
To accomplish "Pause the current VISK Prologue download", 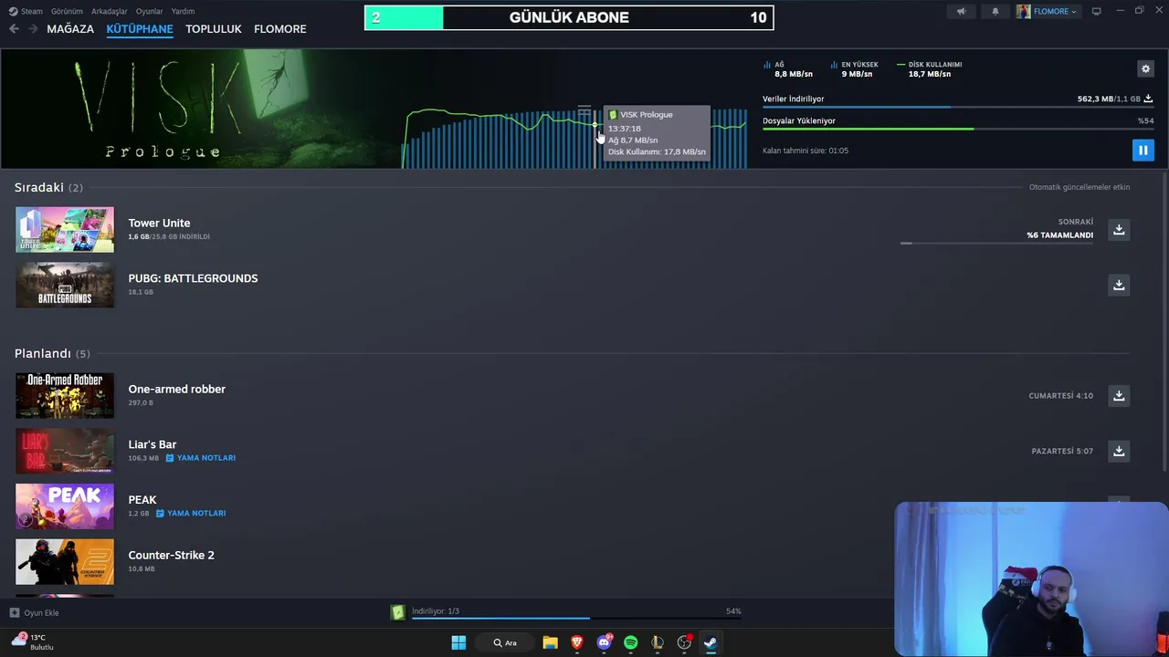I will point(1143,151).
